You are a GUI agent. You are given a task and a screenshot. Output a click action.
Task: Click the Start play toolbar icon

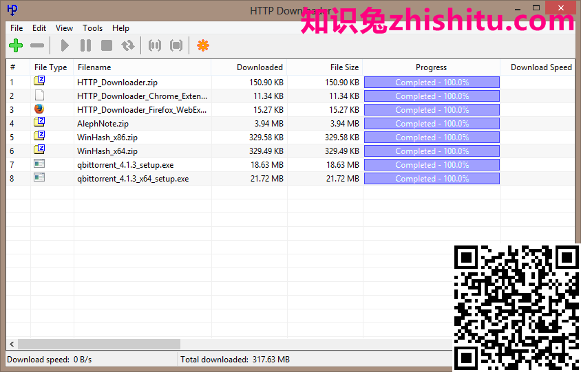click(x=65, y=45)
